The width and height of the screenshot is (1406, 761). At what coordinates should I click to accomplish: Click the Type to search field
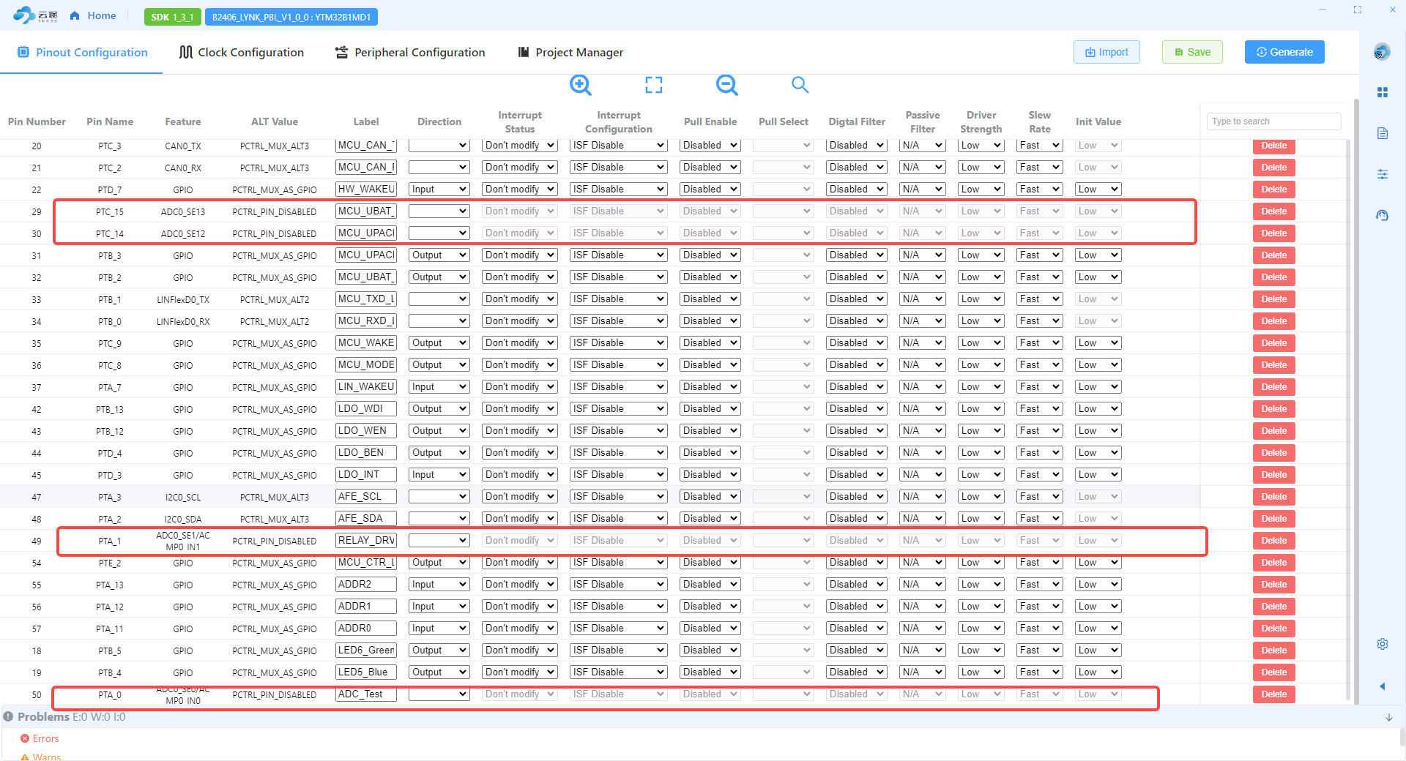(x=1273, y=121)
